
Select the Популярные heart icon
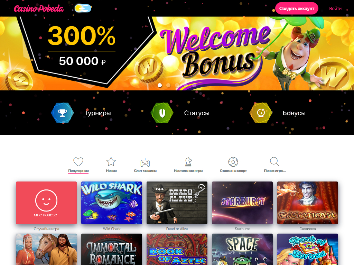(78, 162)
